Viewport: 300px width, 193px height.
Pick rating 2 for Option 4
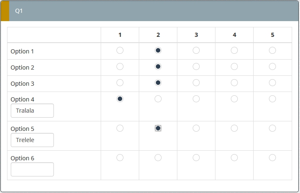(x=158, y=99)
